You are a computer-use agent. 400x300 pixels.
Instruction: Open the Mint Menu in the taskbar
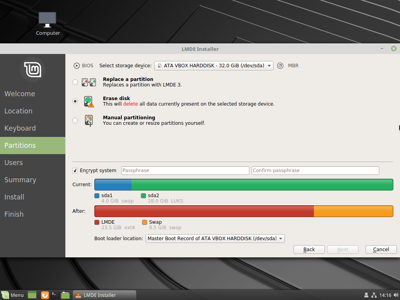pos(13,295)
